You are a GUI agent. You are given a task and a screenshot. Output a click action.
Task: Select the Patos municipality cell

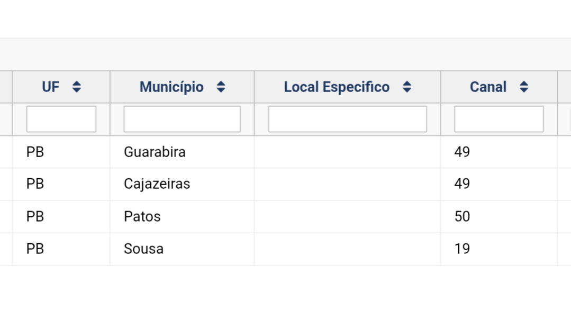pyautogui.click(x=182, y=216)
